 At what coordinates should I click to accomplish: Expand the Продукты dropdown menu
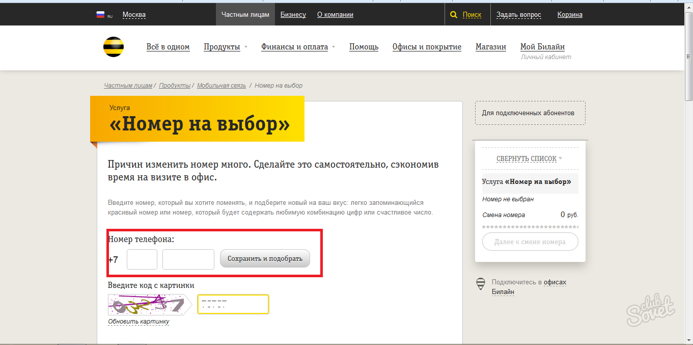pos(226,47)
